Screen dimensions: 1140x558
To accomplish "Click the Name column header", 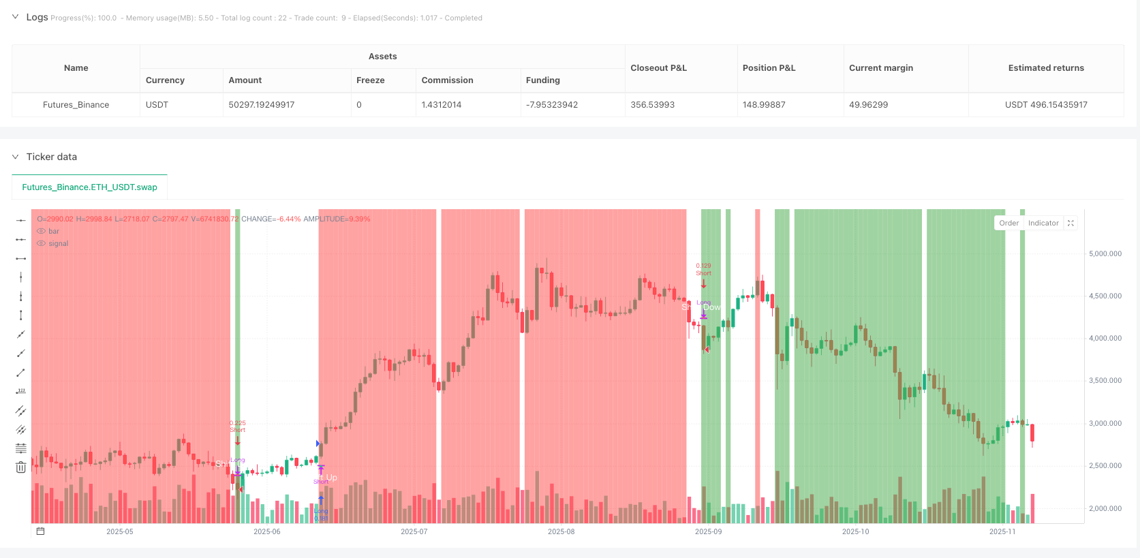I will click(x=76, y=68).
